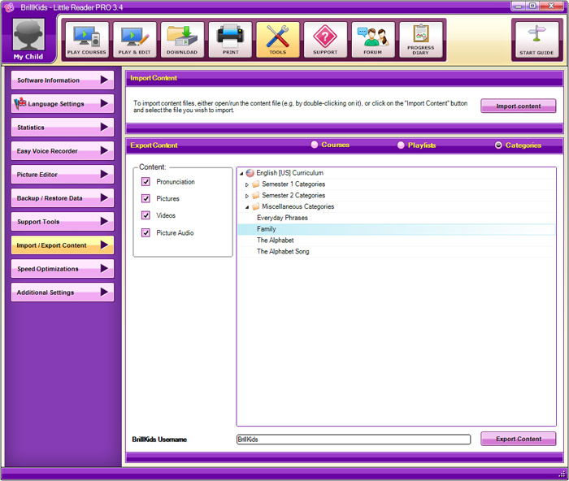Click the arrow on Easy Voice Recorder
Screen dimensions: 569x481
pyautogui.click(x=104, y=150)
